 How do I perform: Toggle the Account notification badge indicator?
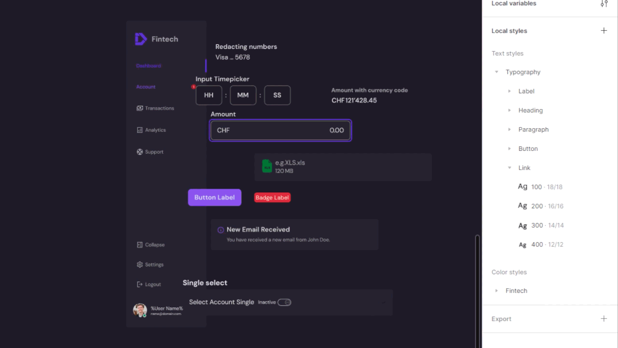pos(193,87)
